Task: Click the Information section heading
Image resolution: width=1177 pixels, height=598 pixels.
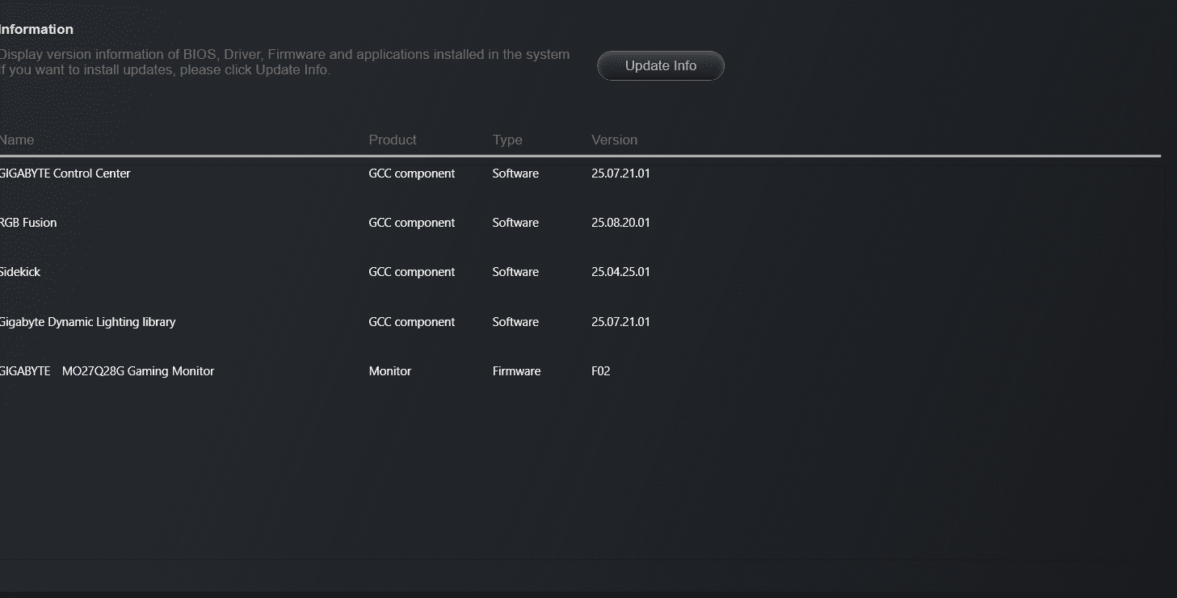Action: point(37,30)
